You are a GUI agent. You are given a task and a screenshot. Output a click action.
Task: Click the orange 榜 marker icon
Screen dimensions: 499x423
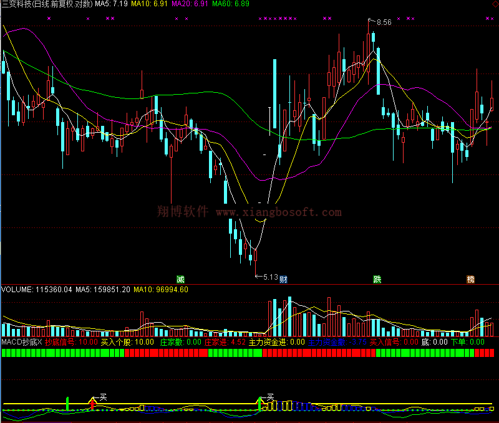[470, 278]
